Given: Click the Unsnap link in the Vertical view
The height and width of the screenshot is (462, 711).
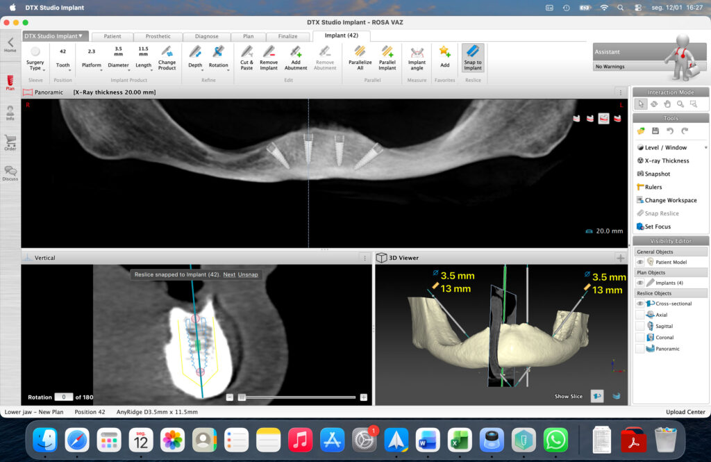Looking at the screenshot, I should (248, 274).
